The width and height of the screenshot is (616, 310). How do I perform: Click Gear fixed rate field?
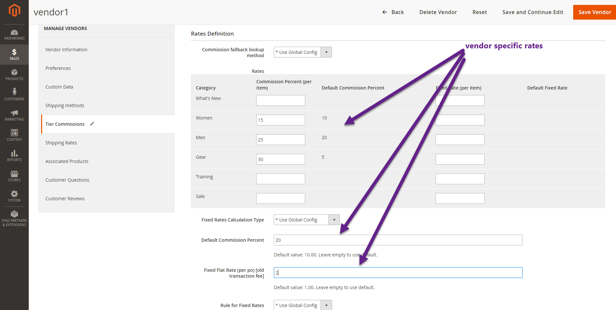(x=460, y=159)
